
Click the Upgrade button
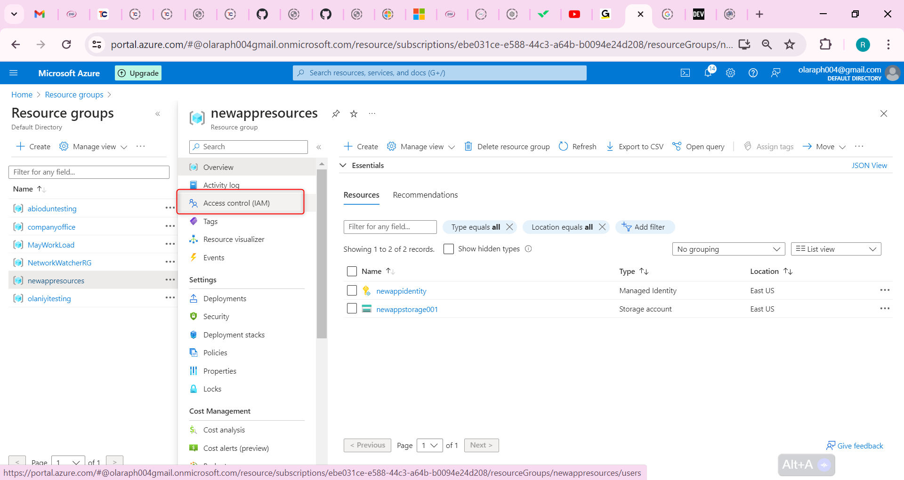tap(138, 73)
